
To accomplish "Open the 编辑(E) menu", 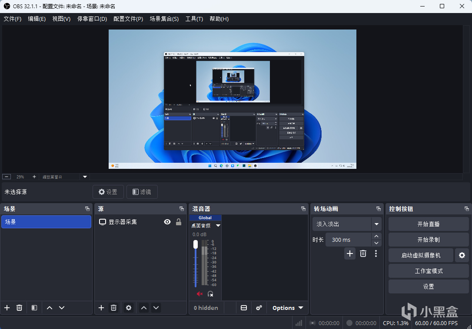I will pos(37,19).
